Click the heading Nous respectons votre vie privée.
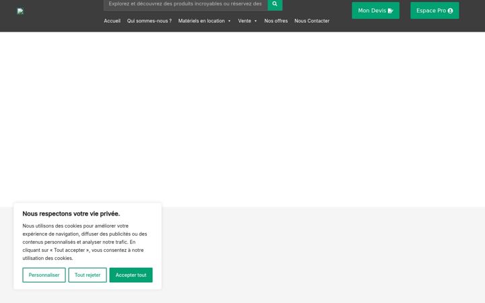Screen dimensions: 485x303 [71, 213]
